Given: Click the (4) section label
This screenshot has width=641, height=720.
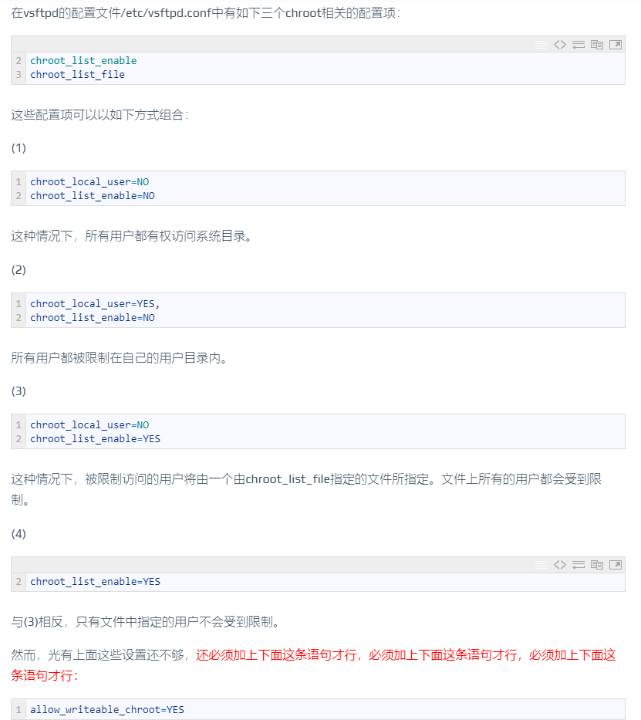Looking at the screenshot, I should 19,534.
